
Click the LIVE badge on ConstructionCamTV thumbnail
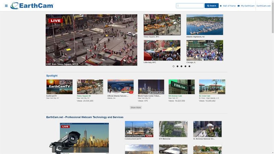(x=149, y=136)
